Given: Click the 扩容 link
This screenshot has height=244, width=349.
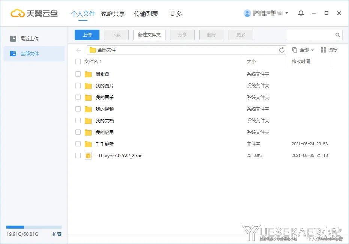Looking at the screenshot, I should point(57,234).
